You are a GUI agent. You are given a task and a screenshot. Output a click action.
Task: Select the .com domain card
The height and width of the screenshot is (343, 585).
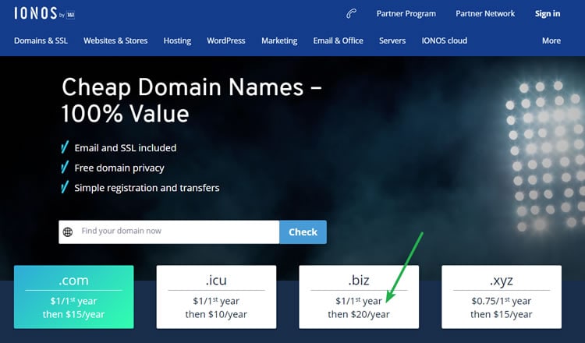click(x=74, y=297)
